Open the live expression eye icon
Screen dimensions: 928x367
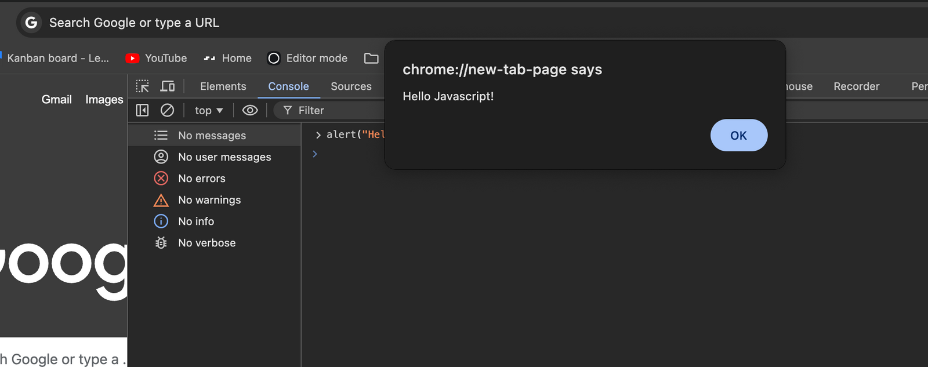[x=250, y=110]
